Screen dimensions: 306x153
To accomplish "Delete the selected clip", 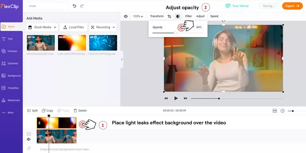I will point(80,110).
